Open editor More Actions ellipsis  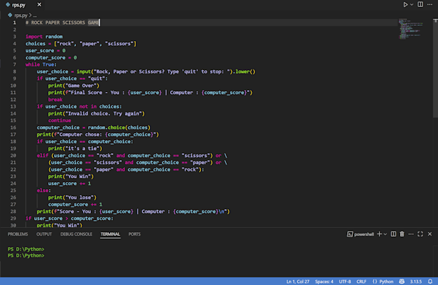point(430,5)
